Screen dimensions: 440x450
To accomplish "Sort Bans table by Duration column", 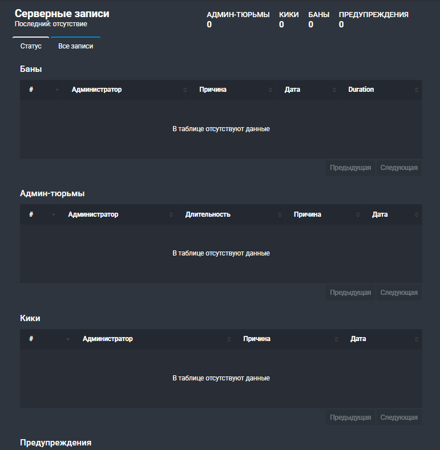I will point(381,90).
